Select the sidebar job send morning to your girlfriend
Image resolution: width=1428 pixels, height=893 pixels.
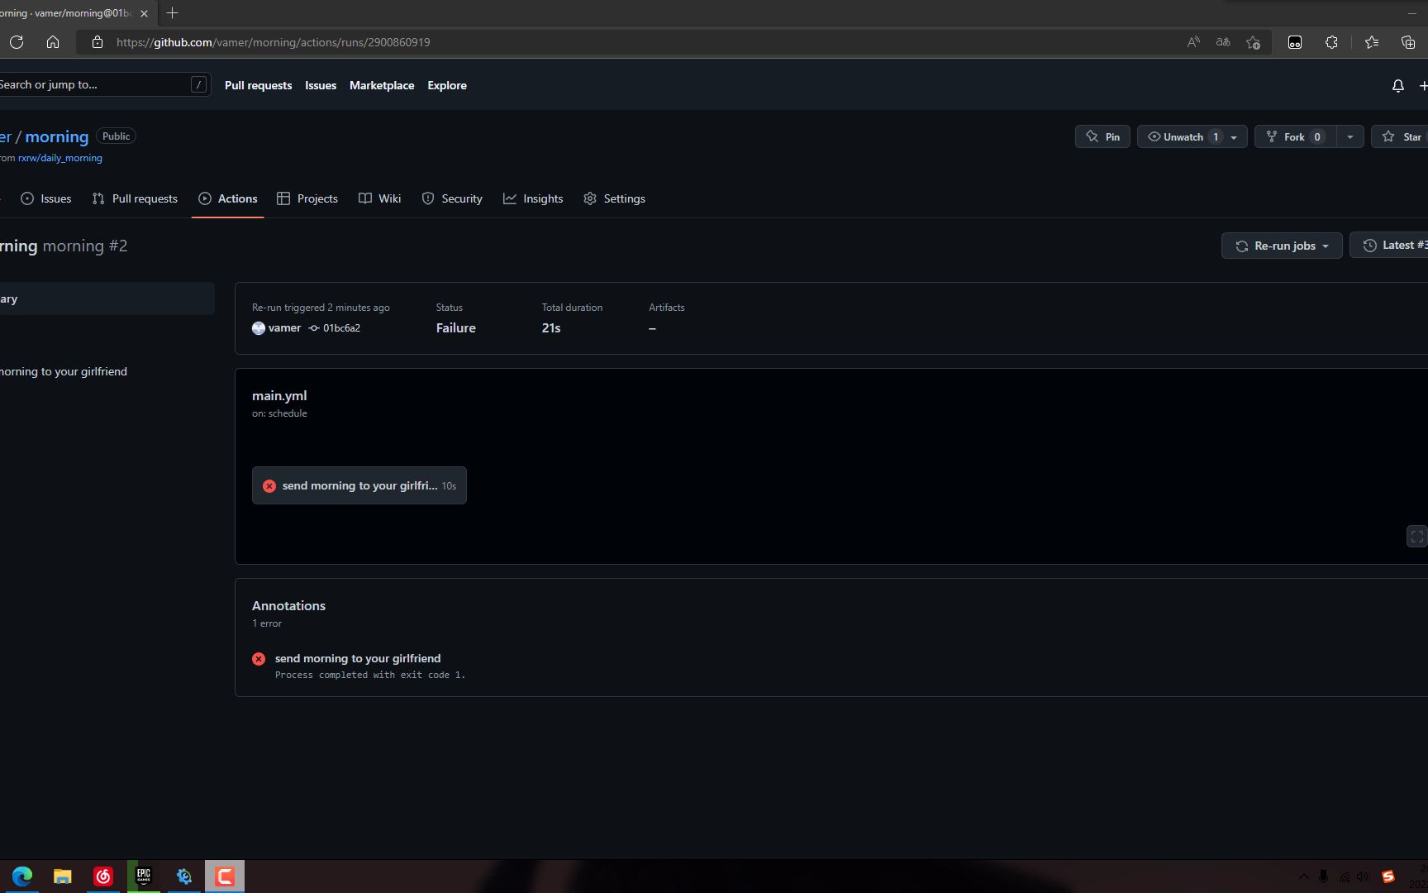(64, 371)
